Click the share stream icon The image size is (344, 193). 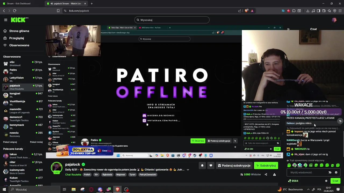click(266, 175)
